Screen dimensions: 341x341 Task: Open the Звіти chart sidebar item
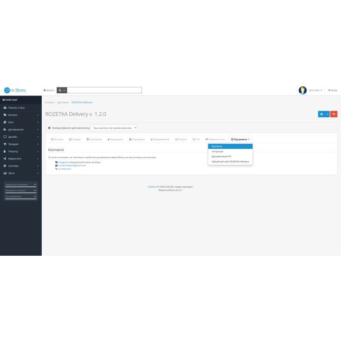21,173
